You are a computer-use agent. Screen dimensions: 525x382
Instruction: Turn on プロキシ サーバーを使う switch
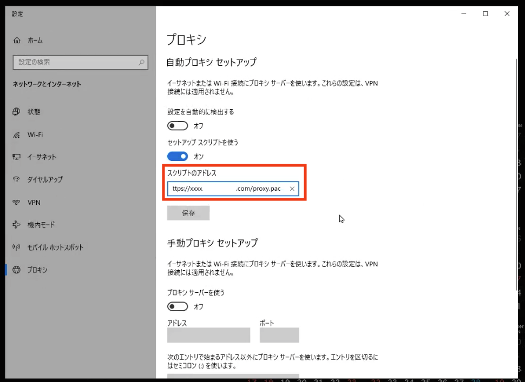tap(178, 306)
